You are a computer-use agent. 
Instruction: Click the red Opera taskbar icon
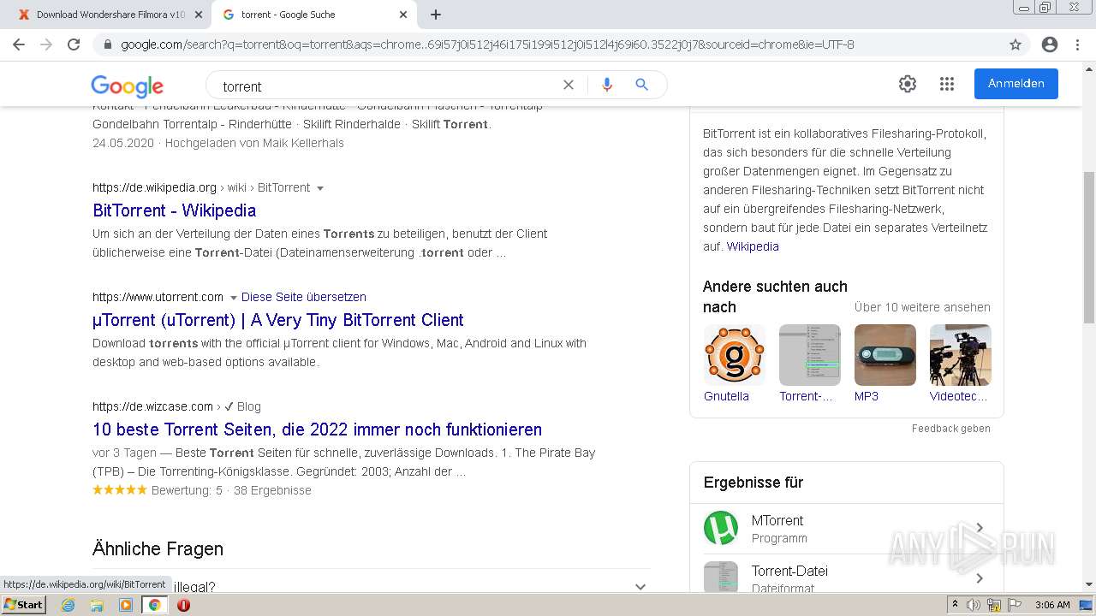tap(183, 605)
